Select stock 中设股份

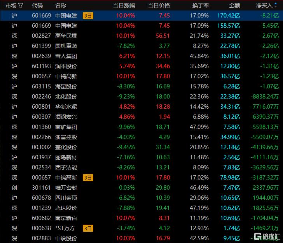coord(66,238)
